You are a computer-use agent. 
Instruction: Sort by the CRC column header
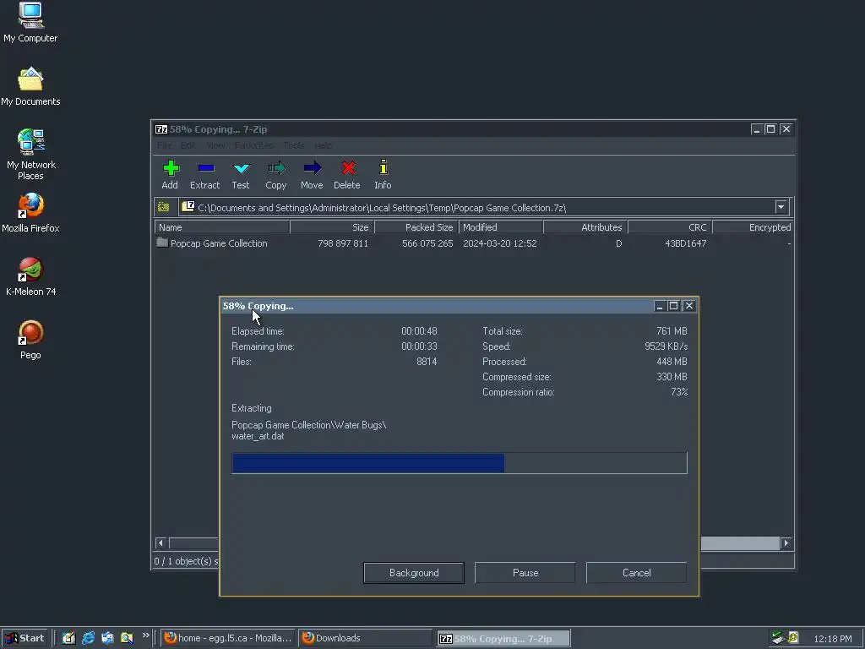[x=670, y=227]
